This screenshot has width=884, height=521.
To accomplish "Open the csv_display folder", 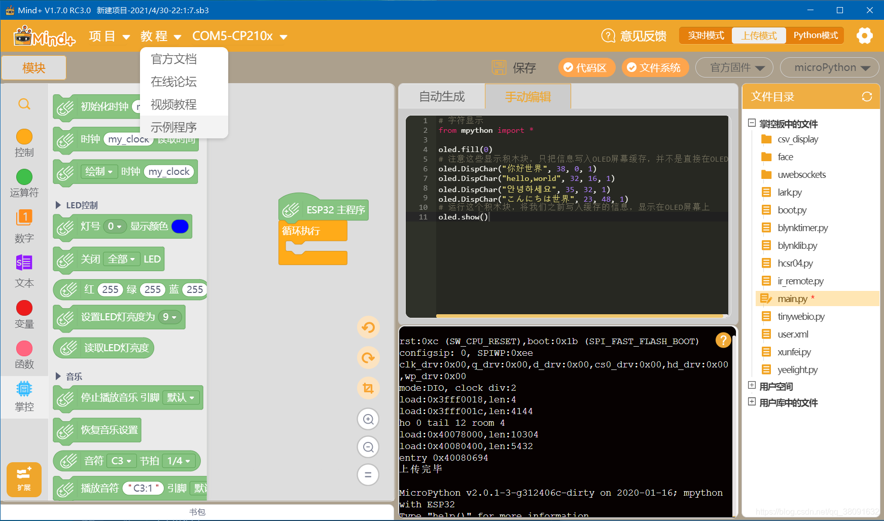I will point(798,139).
